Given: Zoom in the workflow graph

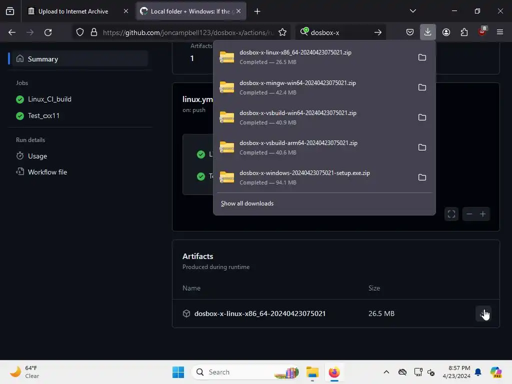Looking at the screenshot, I should (x=483, y=214).
